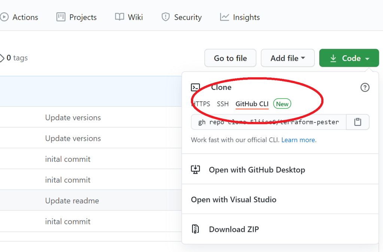Choose Open with Visual Studio
Viewport: 383px width, 252px height.
pyautogui.click(x=234, y=200)
